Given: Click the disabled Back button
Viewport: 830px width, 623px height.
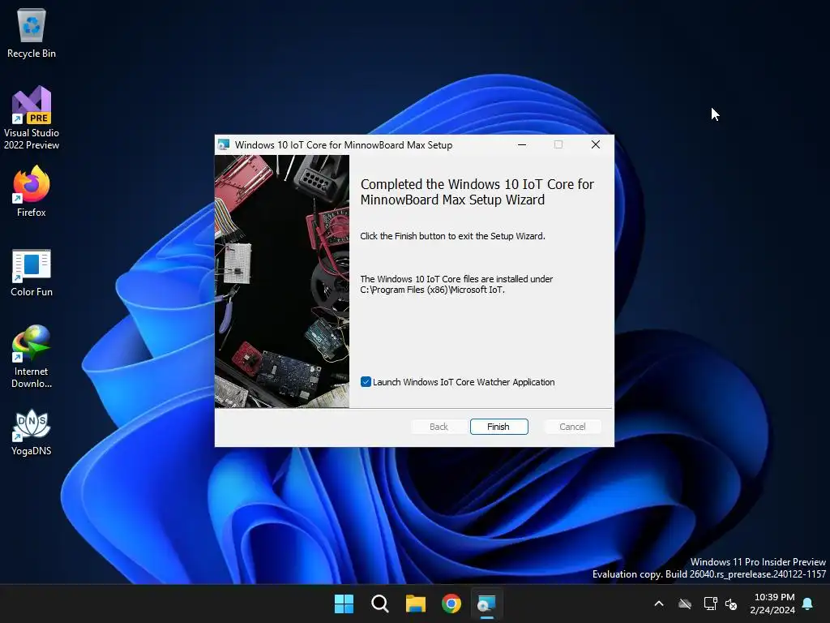Looking at the screenshot, I should point(439,427).
